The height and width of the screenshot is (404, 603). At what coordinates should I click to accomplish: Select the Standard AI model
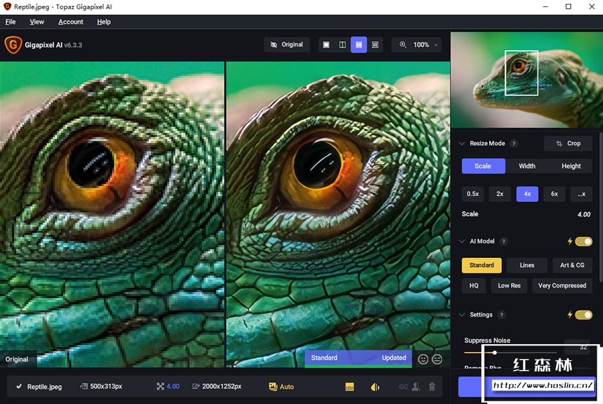click(x=481, y=265)
